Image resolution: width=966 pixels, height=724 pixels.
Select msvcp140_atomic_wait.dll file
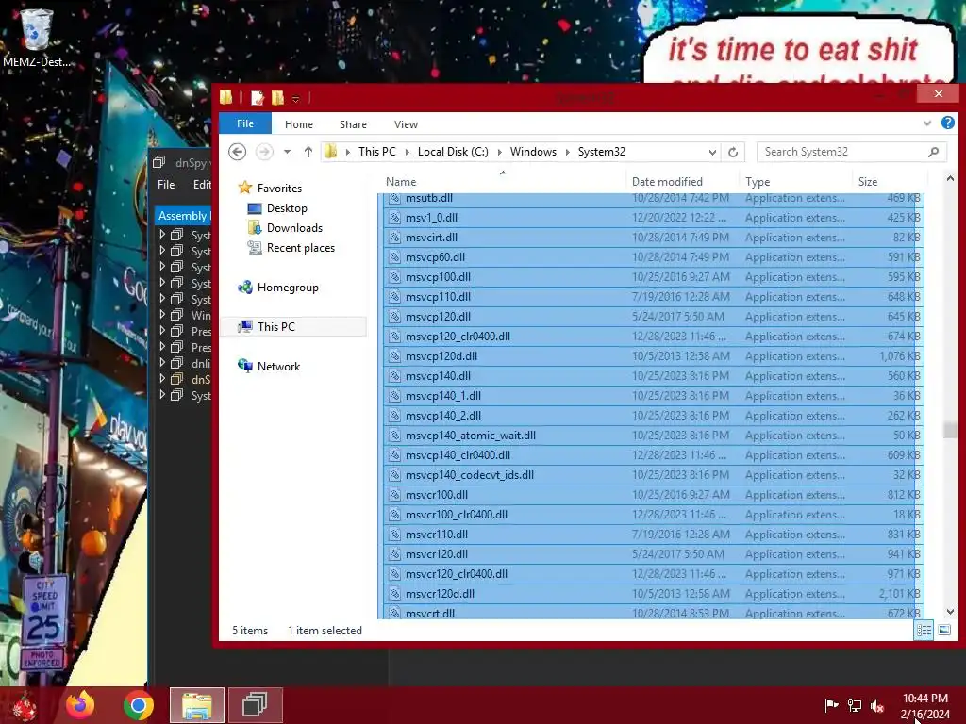pos(653,436)
